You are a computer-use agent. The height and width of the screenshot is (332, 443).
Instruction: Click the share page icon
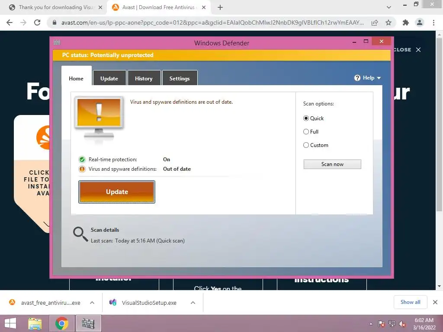375,22
